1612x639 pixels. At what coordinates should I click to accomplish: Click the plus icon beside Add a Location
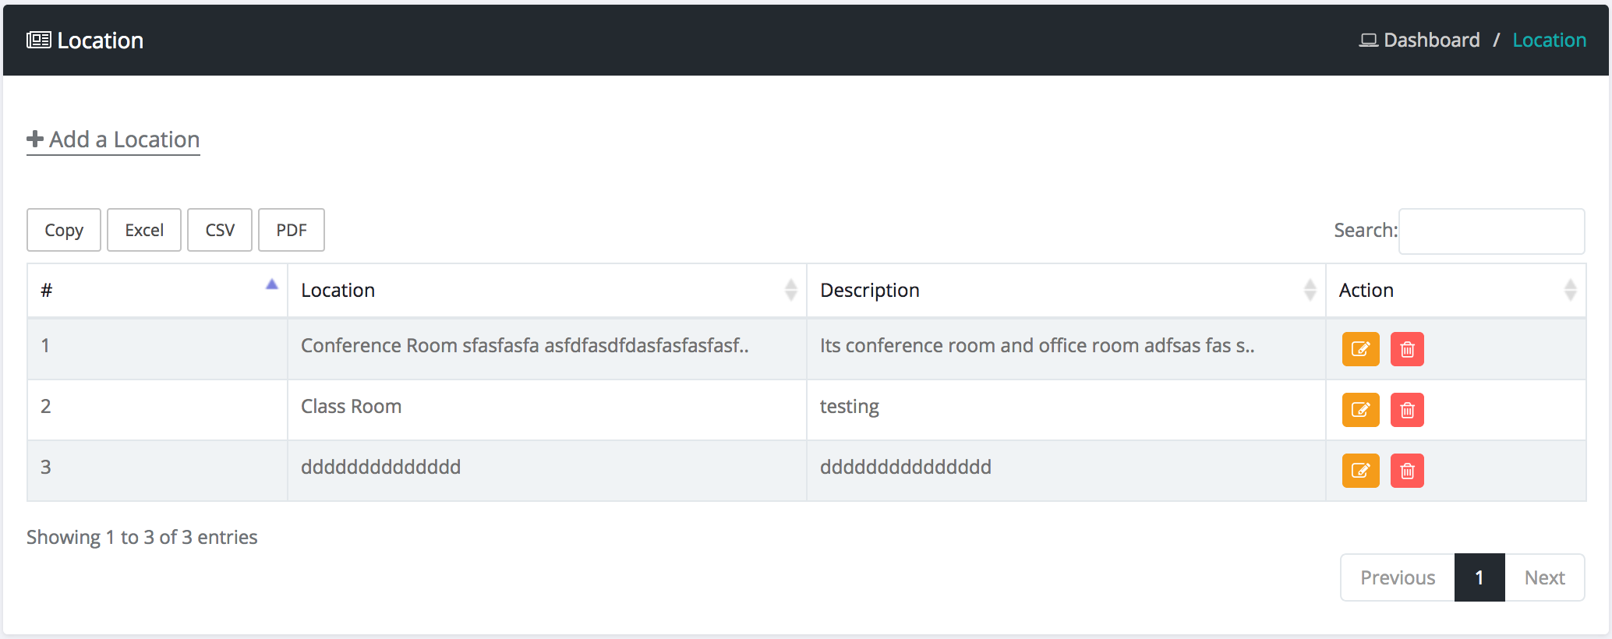35,139
